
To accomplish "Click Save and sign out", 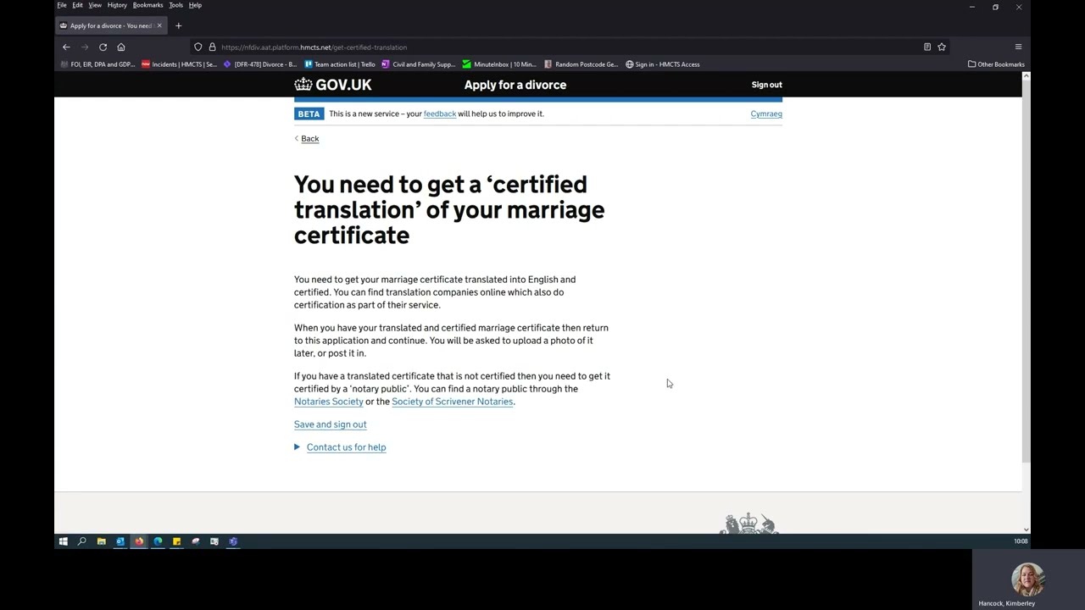I will pos(331,424).
